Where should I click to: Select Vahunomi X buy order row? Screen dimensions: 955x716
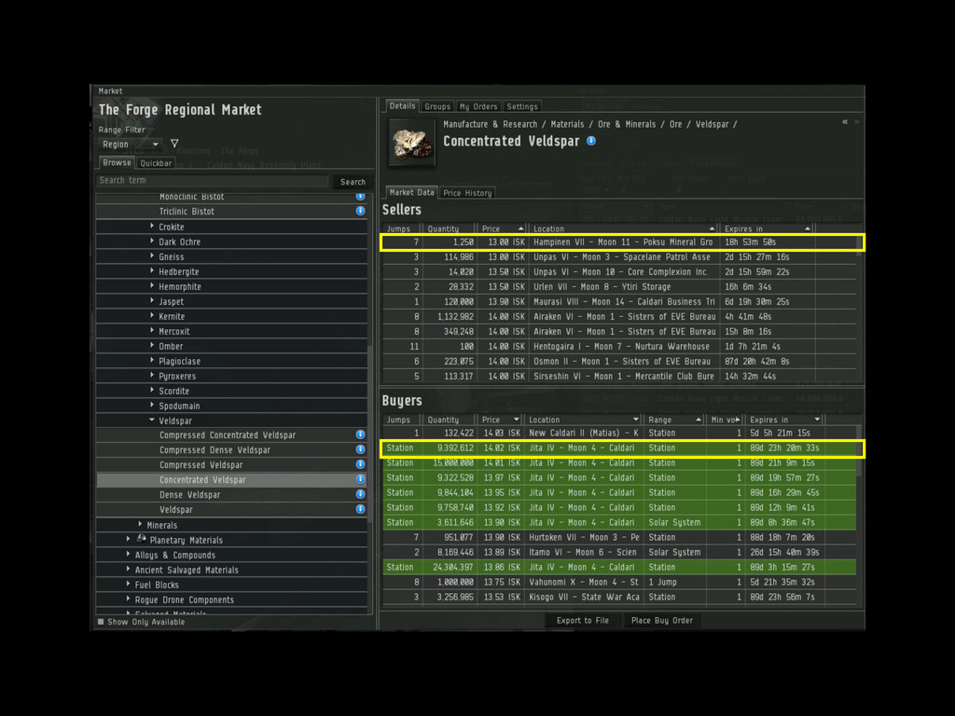pyautogui.click(x=619, y=582)
